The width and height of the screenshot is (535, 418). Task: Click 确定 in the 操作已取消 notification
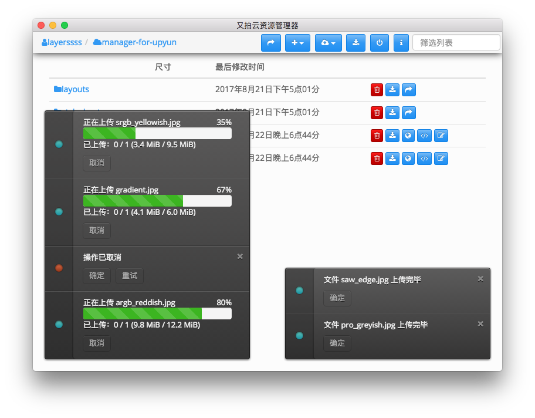97,275
